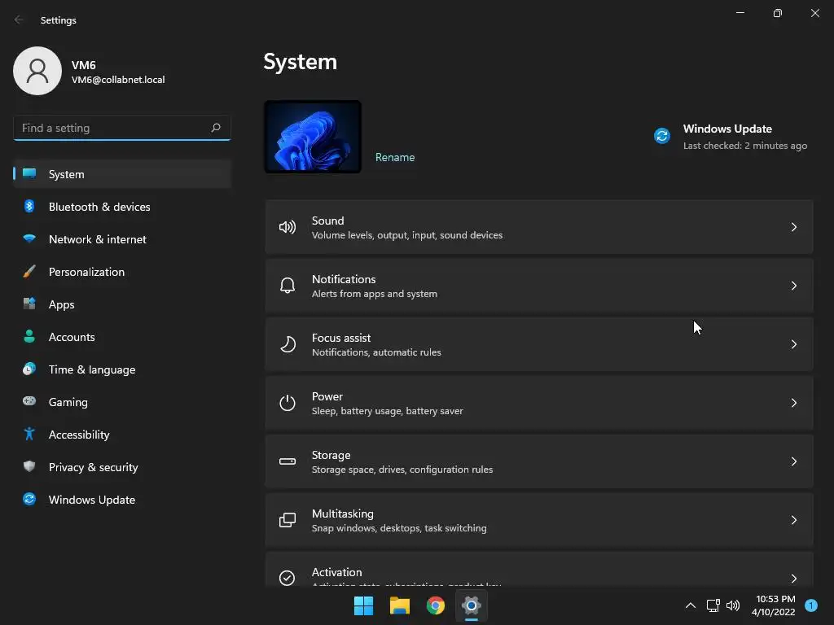Expand the Storage row chevron
The image size is (834, 625).
793,461
